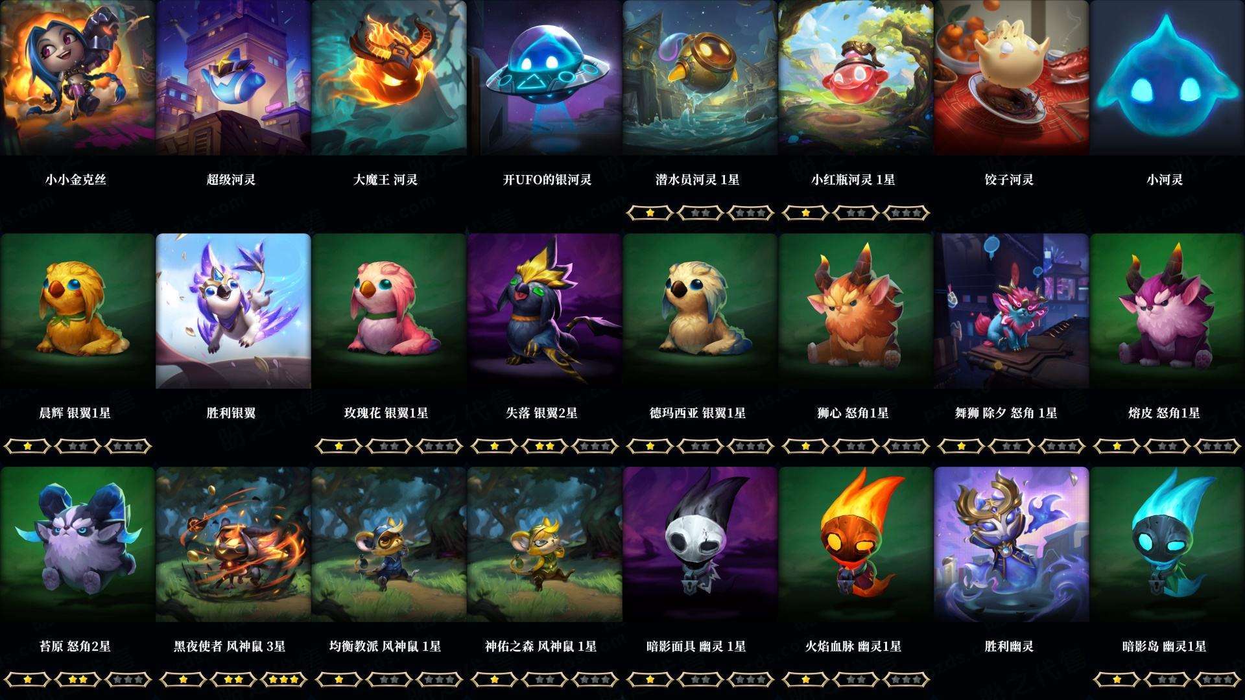The height and width of the screenshot is (700, 1245).
Task: Pick three-star tier under 暗影岛 幽灵
Action: (1218, 679)
